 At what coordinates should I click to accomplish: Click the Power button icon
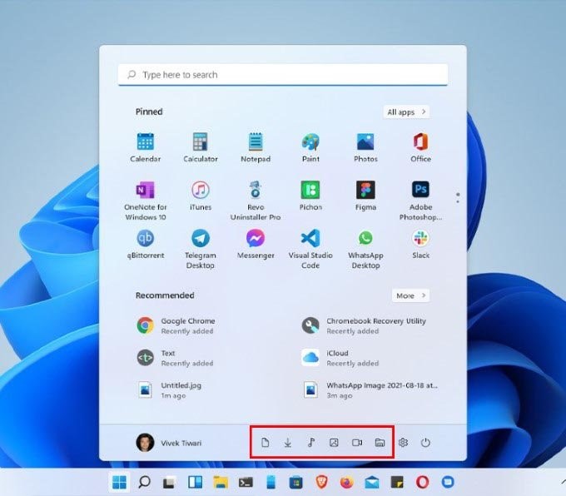tap(425, 443)
